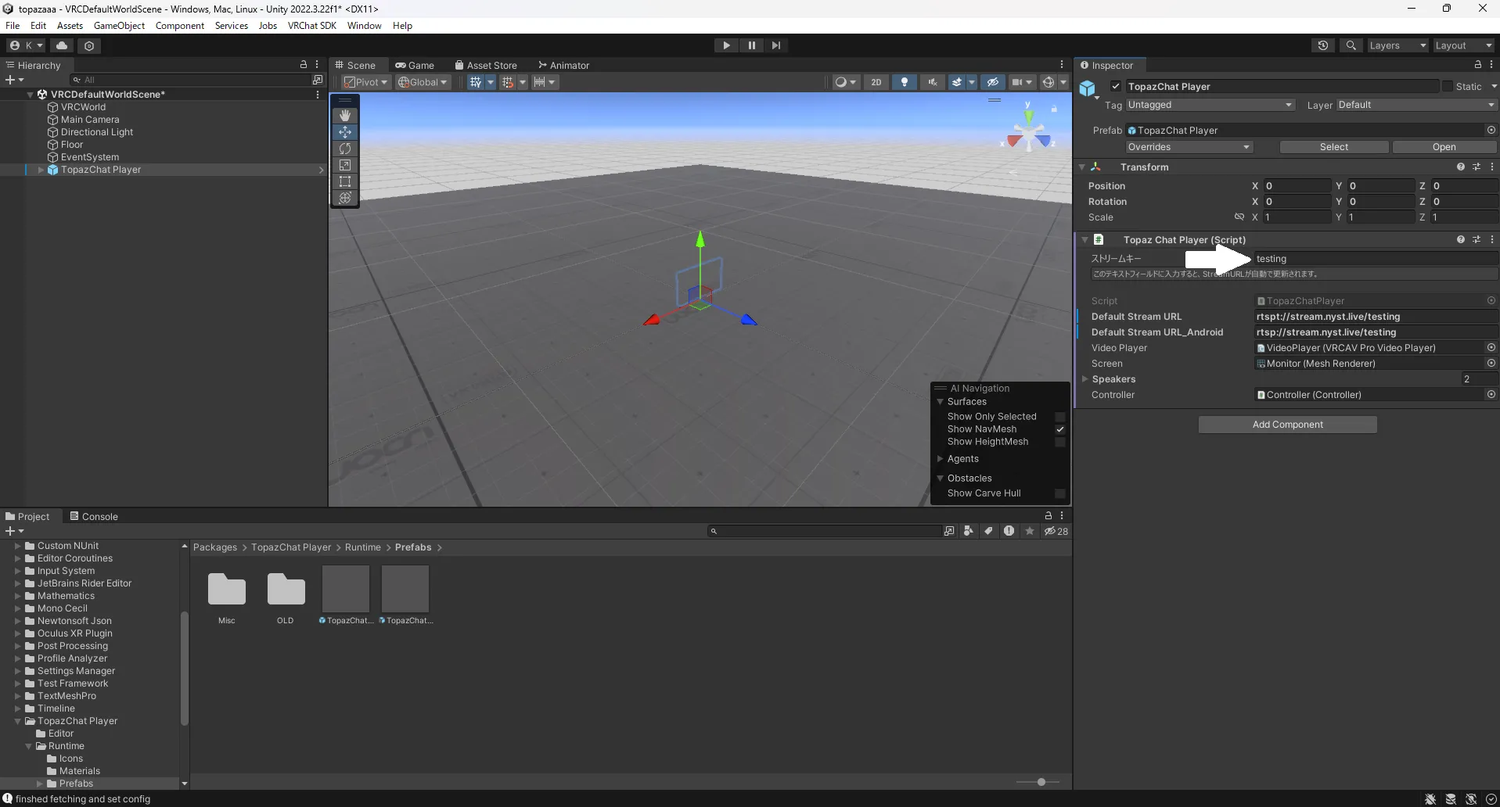1500x807 pixels.
Task: Click the stream key input field
Action: tap(1375, 259)
